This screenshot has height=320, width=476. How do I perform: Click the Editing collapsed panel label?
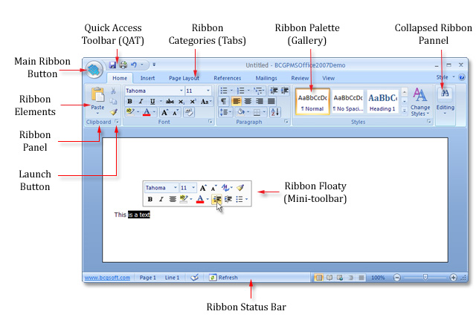pos(445,108)
